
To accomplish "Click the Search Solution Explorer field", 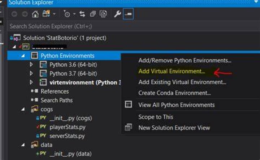I will click(134, 26).
